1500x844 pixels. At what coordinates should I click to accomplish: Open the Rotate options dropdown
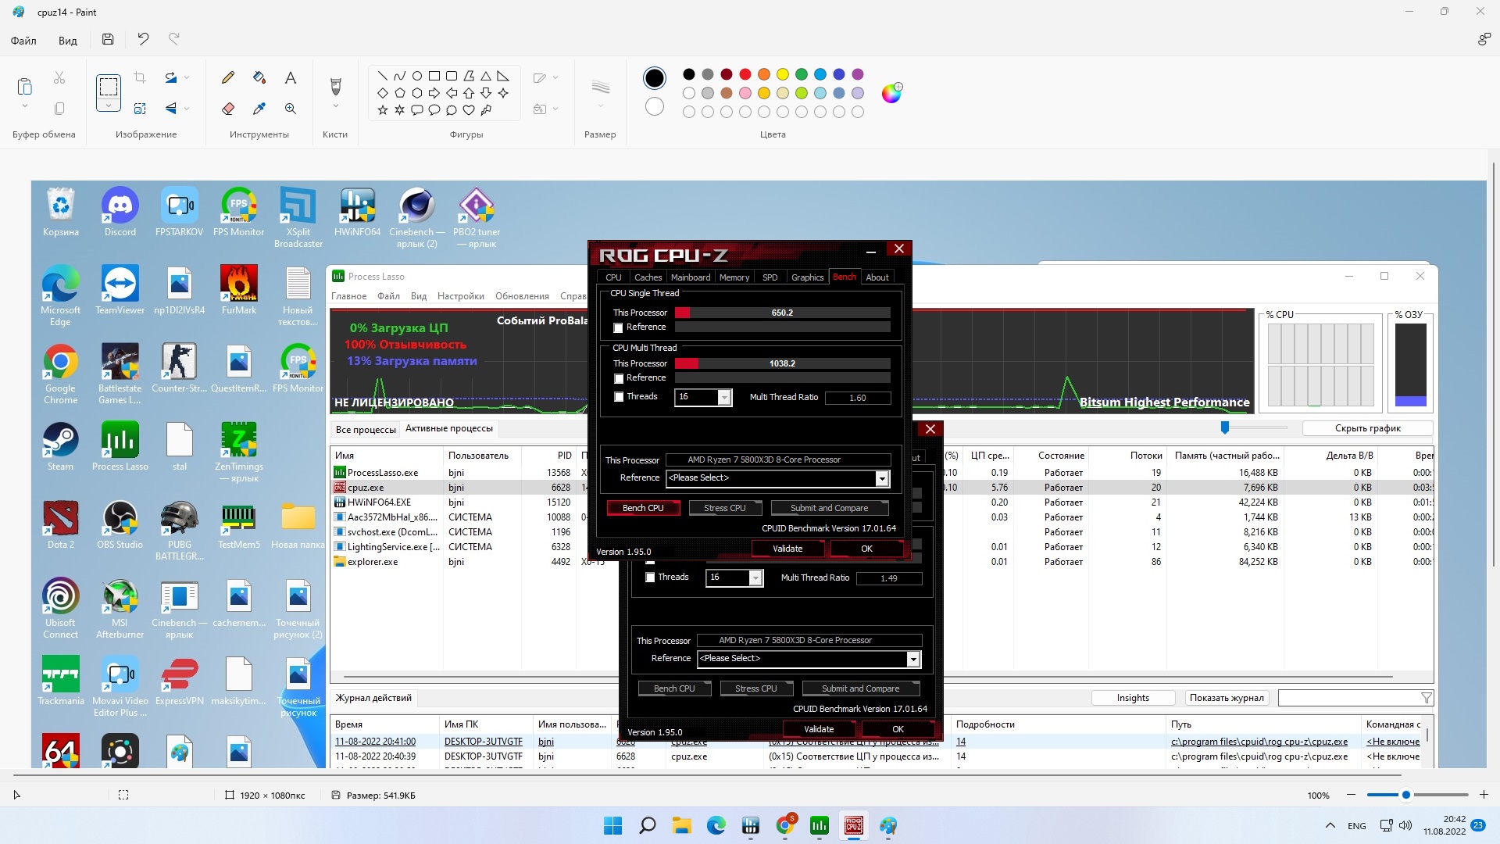tap(187, 77)
